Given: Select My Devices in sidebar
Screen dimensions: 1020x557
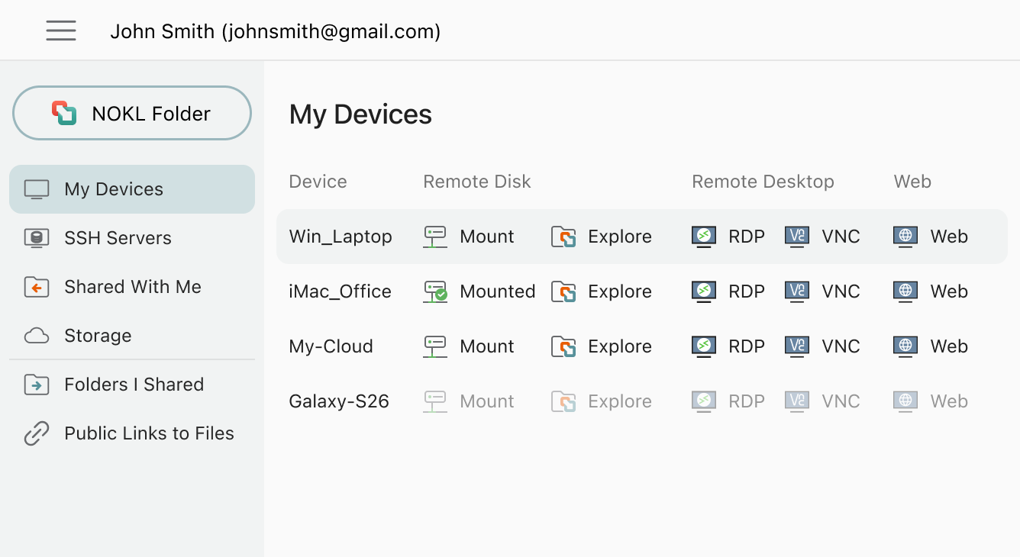Looking at the screenshot, I should [x=132, y=189].
